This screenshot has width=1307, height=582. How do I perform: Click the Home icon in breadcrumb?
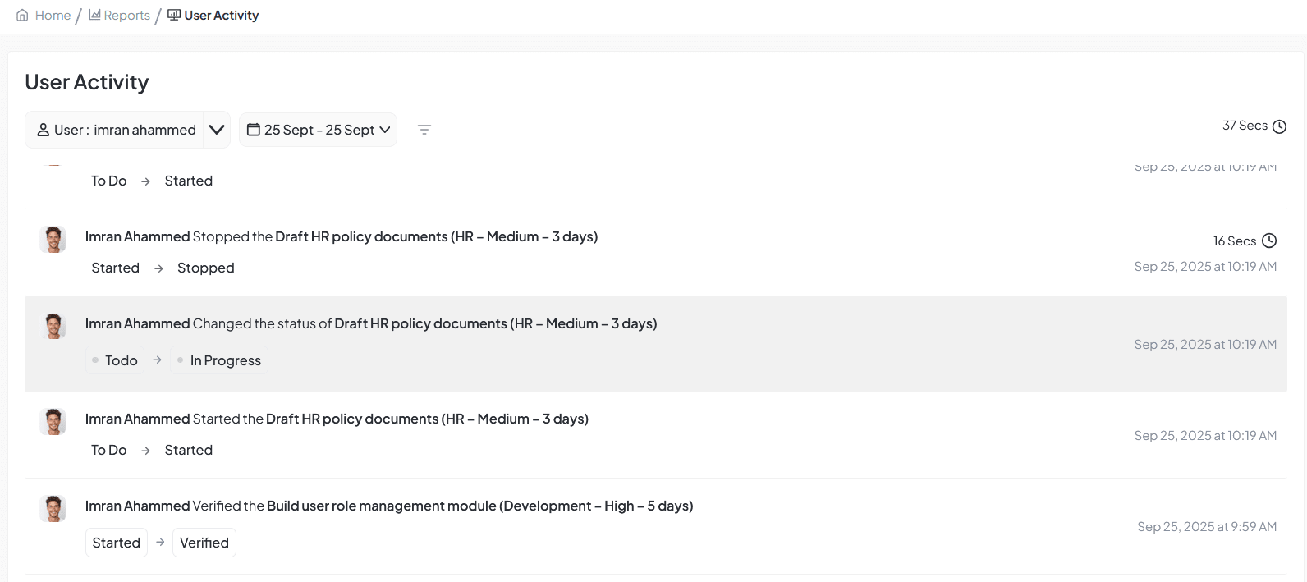coord(22,16)
